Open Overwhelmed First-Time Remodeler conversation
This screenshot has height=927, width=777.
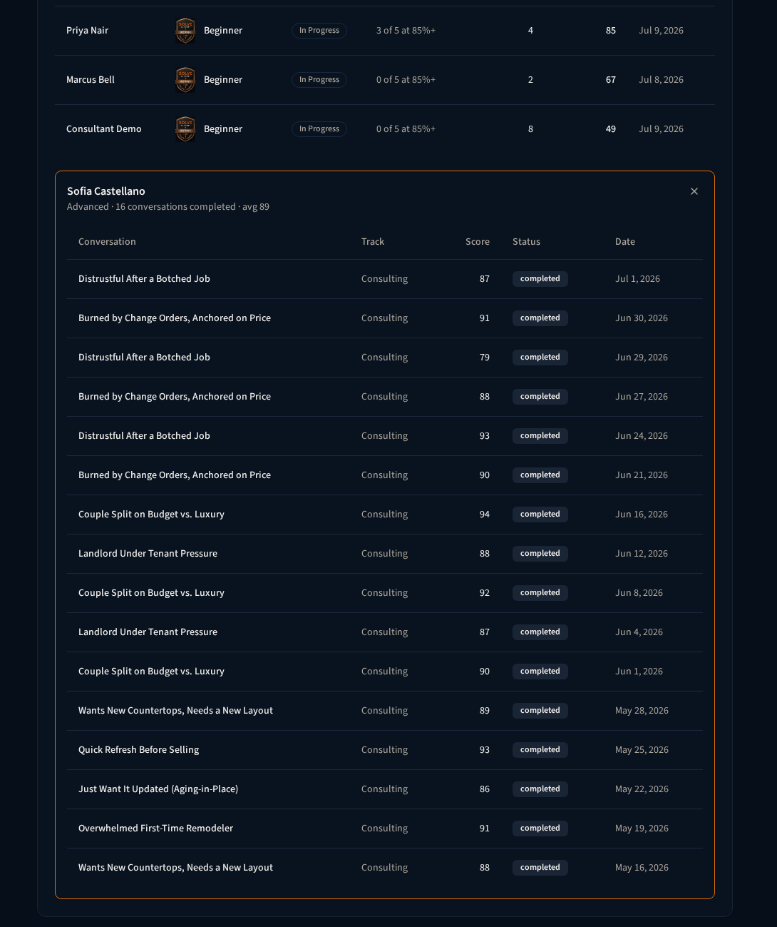385,829
